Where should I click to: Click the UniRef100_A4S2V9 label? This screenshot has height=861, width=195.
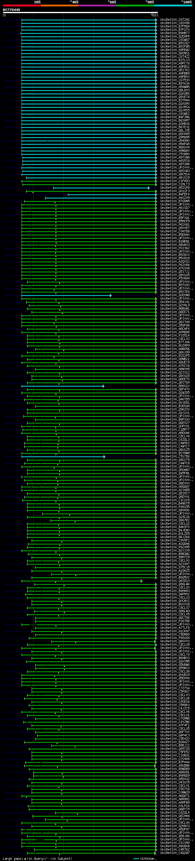pos(175,198)
